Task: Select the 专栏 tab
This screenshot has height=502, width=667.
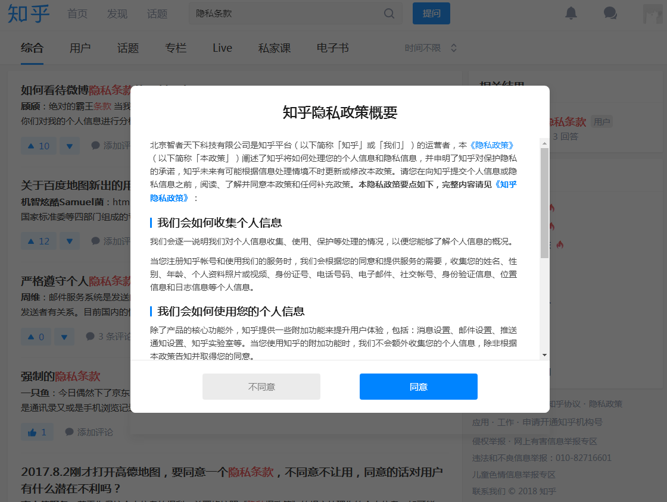Action: [x=176, y=48]
